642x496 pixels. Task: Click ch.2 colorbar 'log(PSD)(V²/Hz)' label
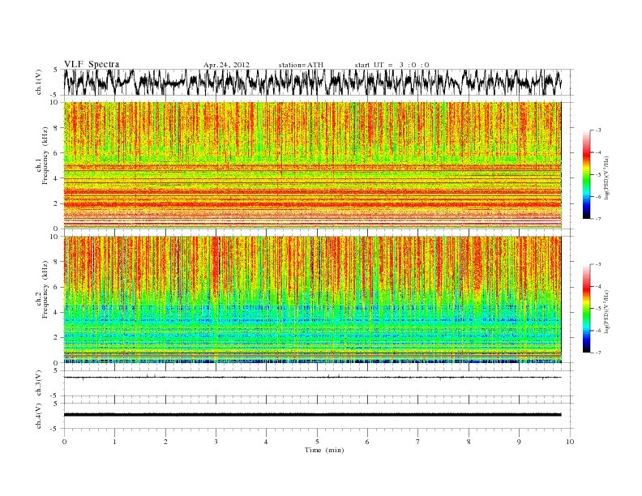(606, 310)
